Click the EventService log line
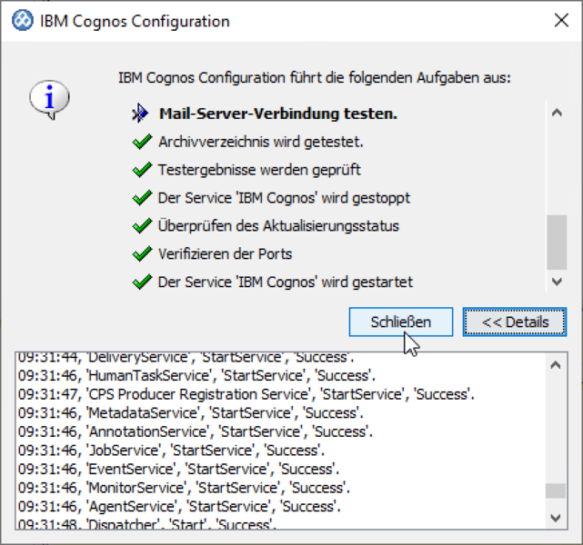This screenshot has width=583, height=545. click(x=178, y=469)
